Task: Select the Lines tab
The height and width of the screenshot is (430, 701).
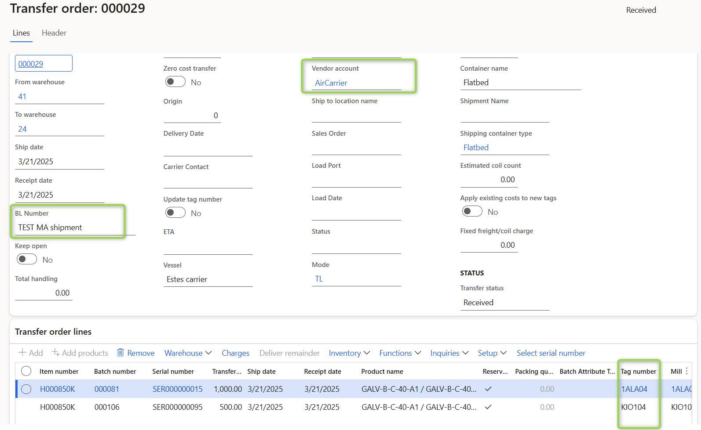Action: (x=21, y=33)
